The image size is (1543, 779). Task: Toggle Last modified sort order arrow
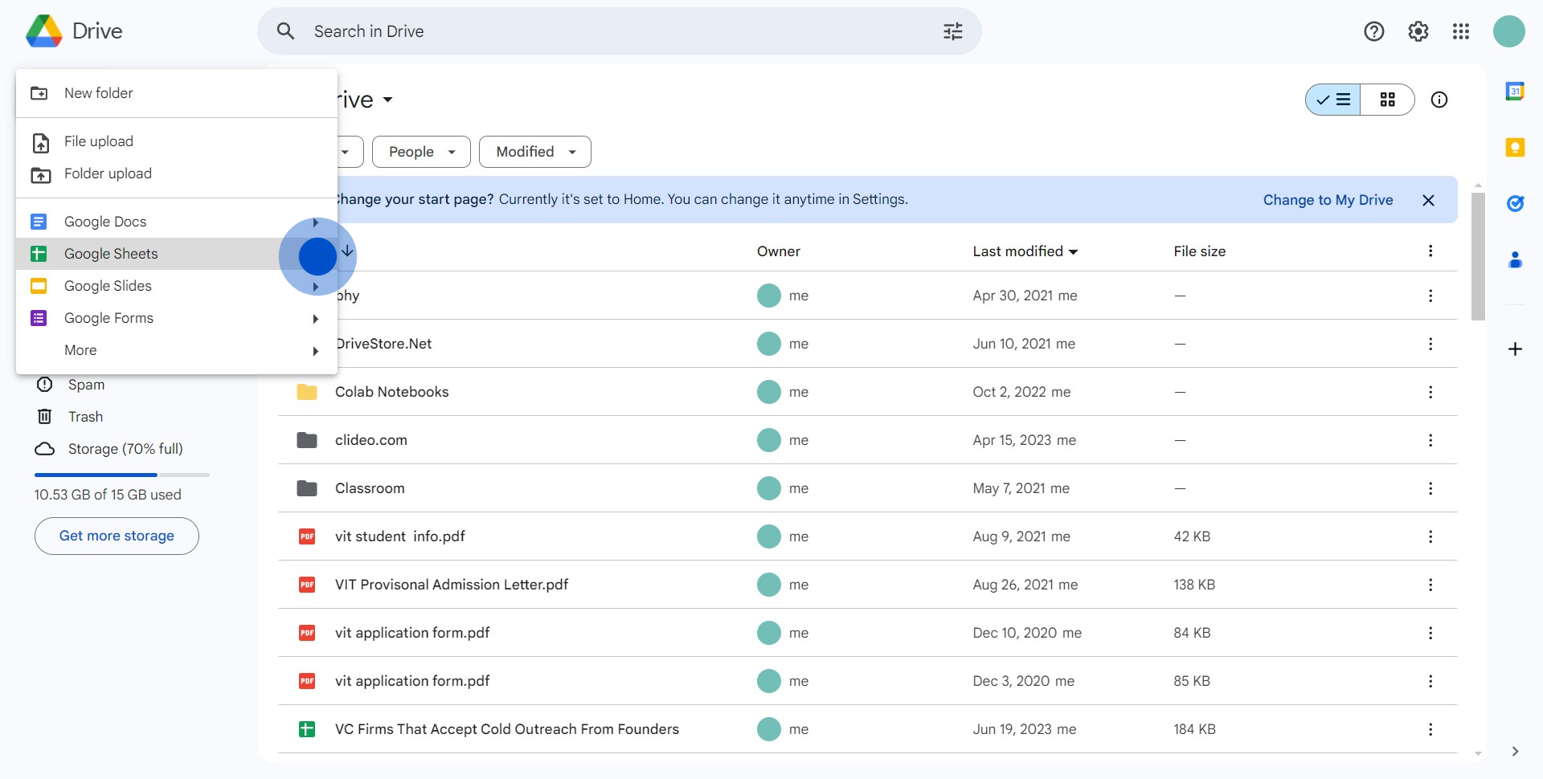point(1073,252)
